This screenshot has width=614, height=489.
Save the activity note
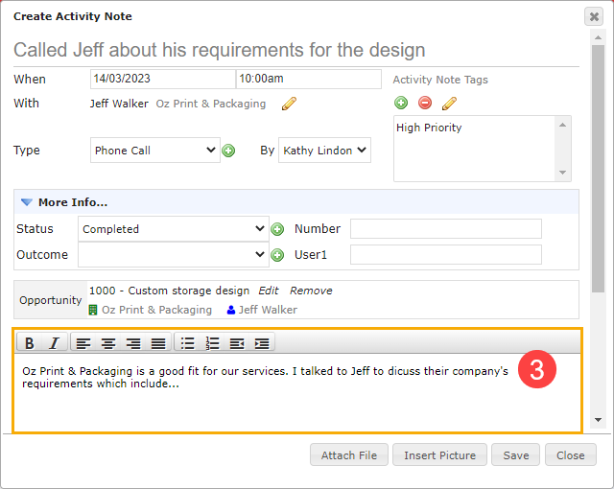coord(516,455)
